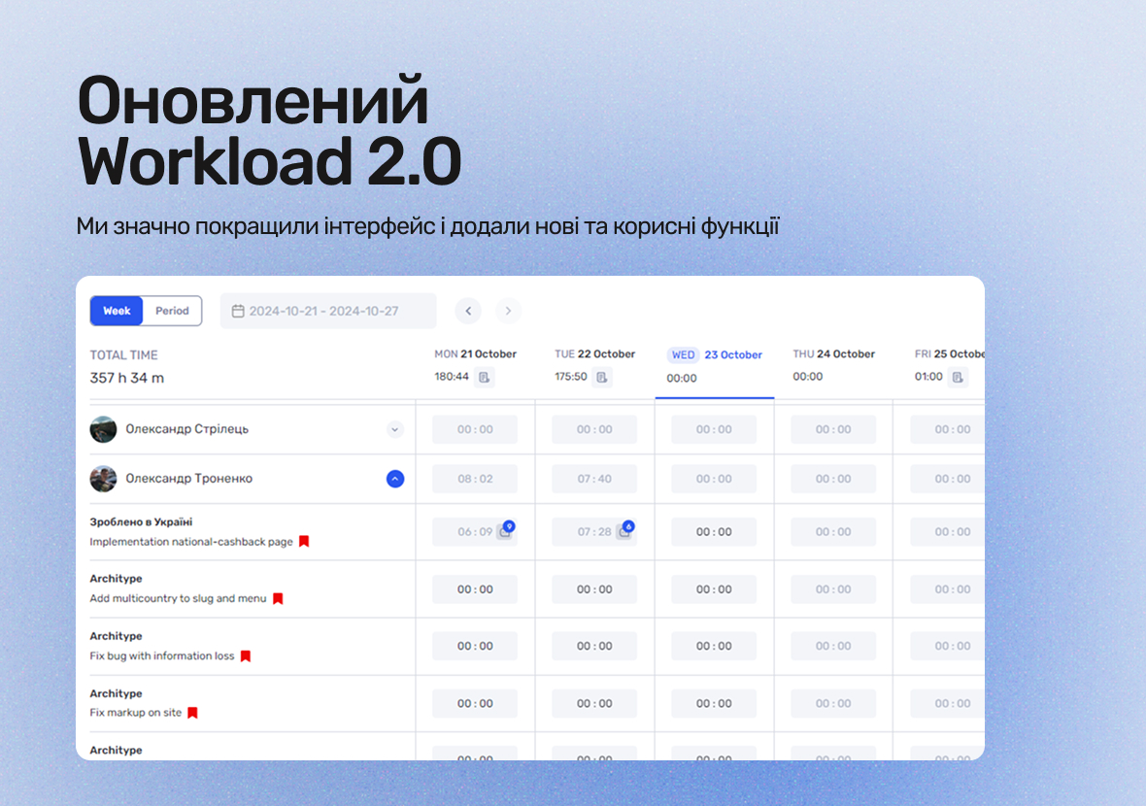Click Олександр Троненко avatar
Viewport: 1146px width, 806px height.
[x=103, y=479]
